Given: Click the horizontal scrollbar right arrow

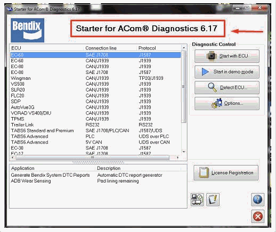Looking at the screenshot, I should (x=178, y=158).
